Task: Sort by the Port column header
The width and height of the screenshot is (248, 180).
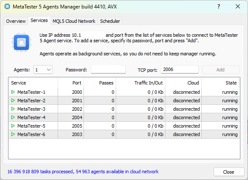Action: click(71, 83)
